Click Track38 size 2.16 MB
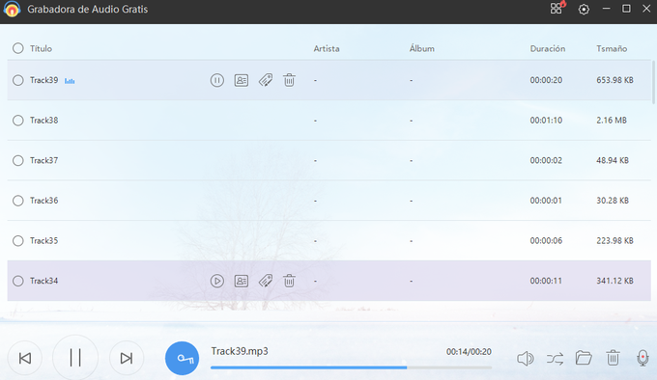 click(612, 121)
